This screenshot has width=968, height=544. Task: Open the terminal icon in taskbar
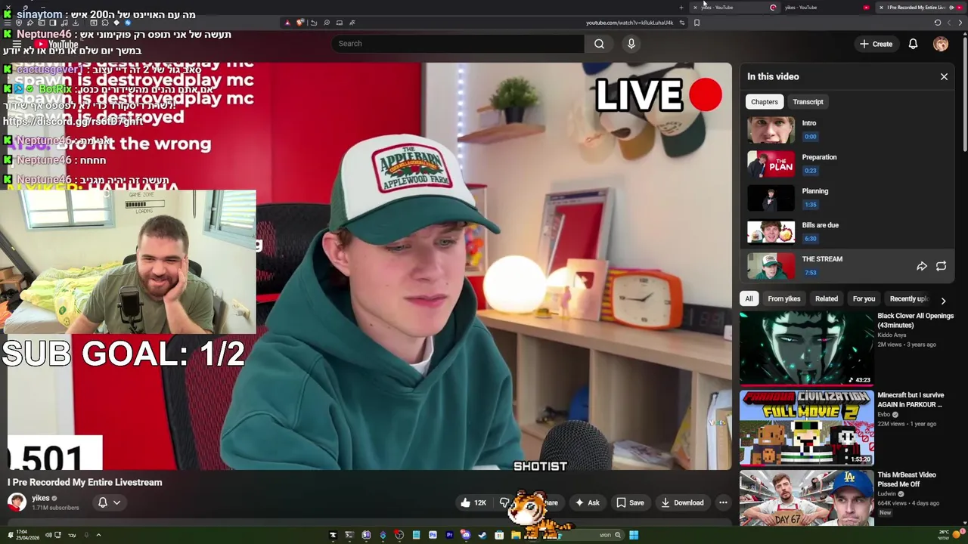pyautogui.click(x=349, y=535)
